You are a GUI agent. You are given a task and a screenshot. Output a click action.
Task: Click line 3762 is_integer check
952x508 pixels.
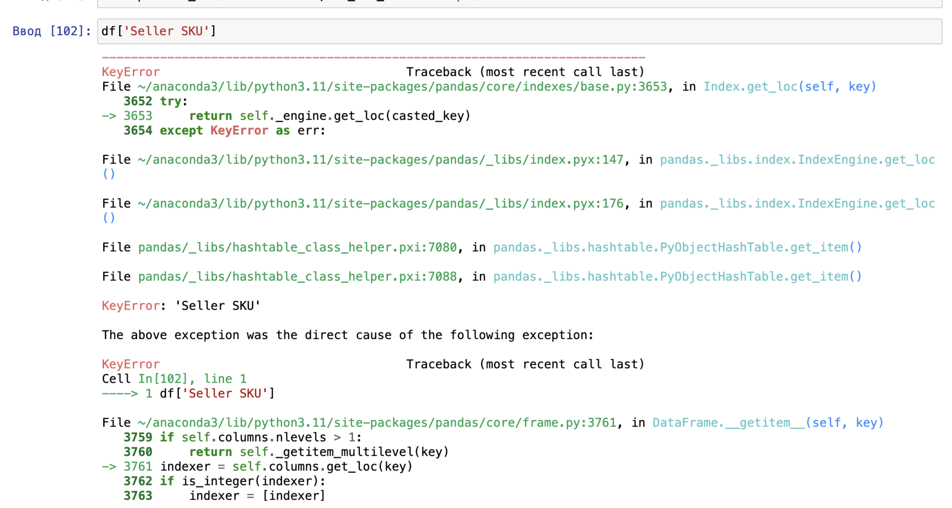point(225,481)
